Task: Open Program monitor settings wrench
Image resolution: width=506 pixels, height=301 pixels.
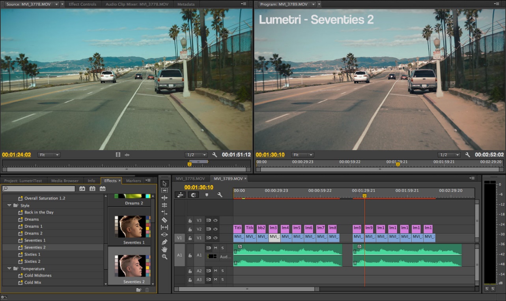Action: click(467, 155)
